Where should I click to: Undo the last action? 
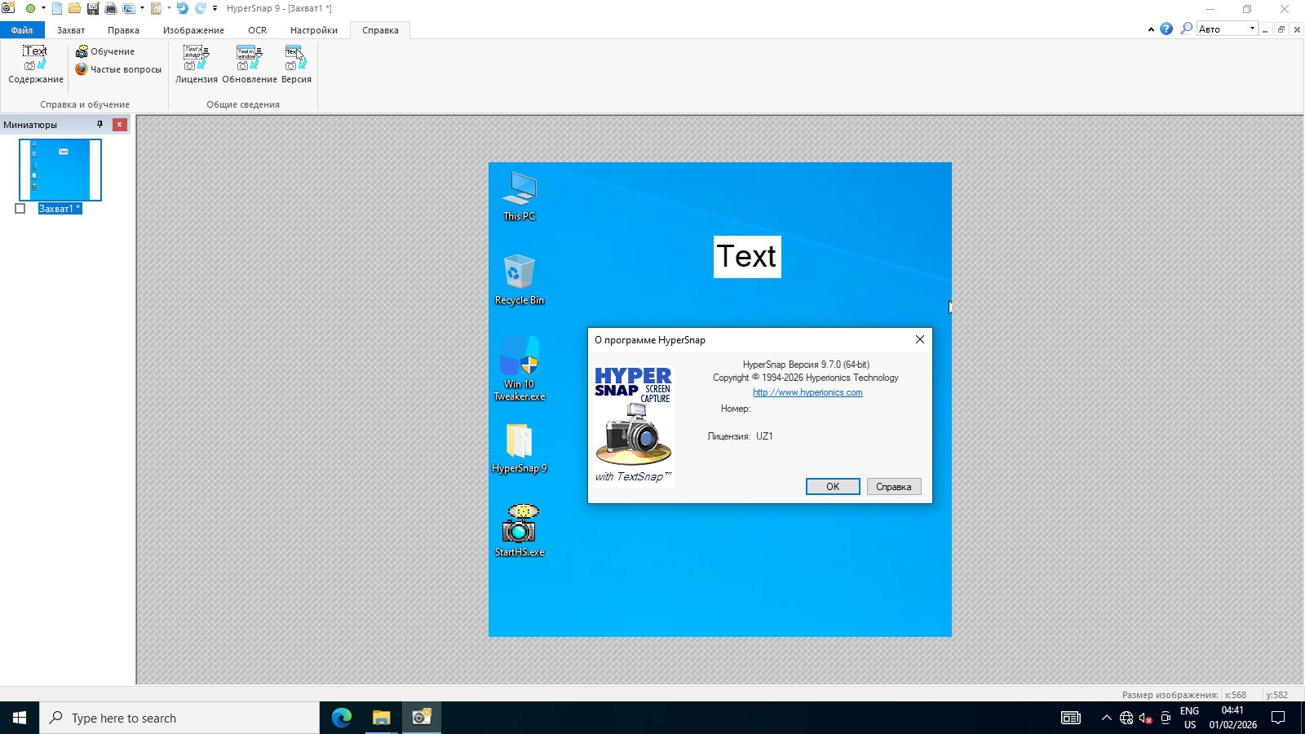point(183,8)
